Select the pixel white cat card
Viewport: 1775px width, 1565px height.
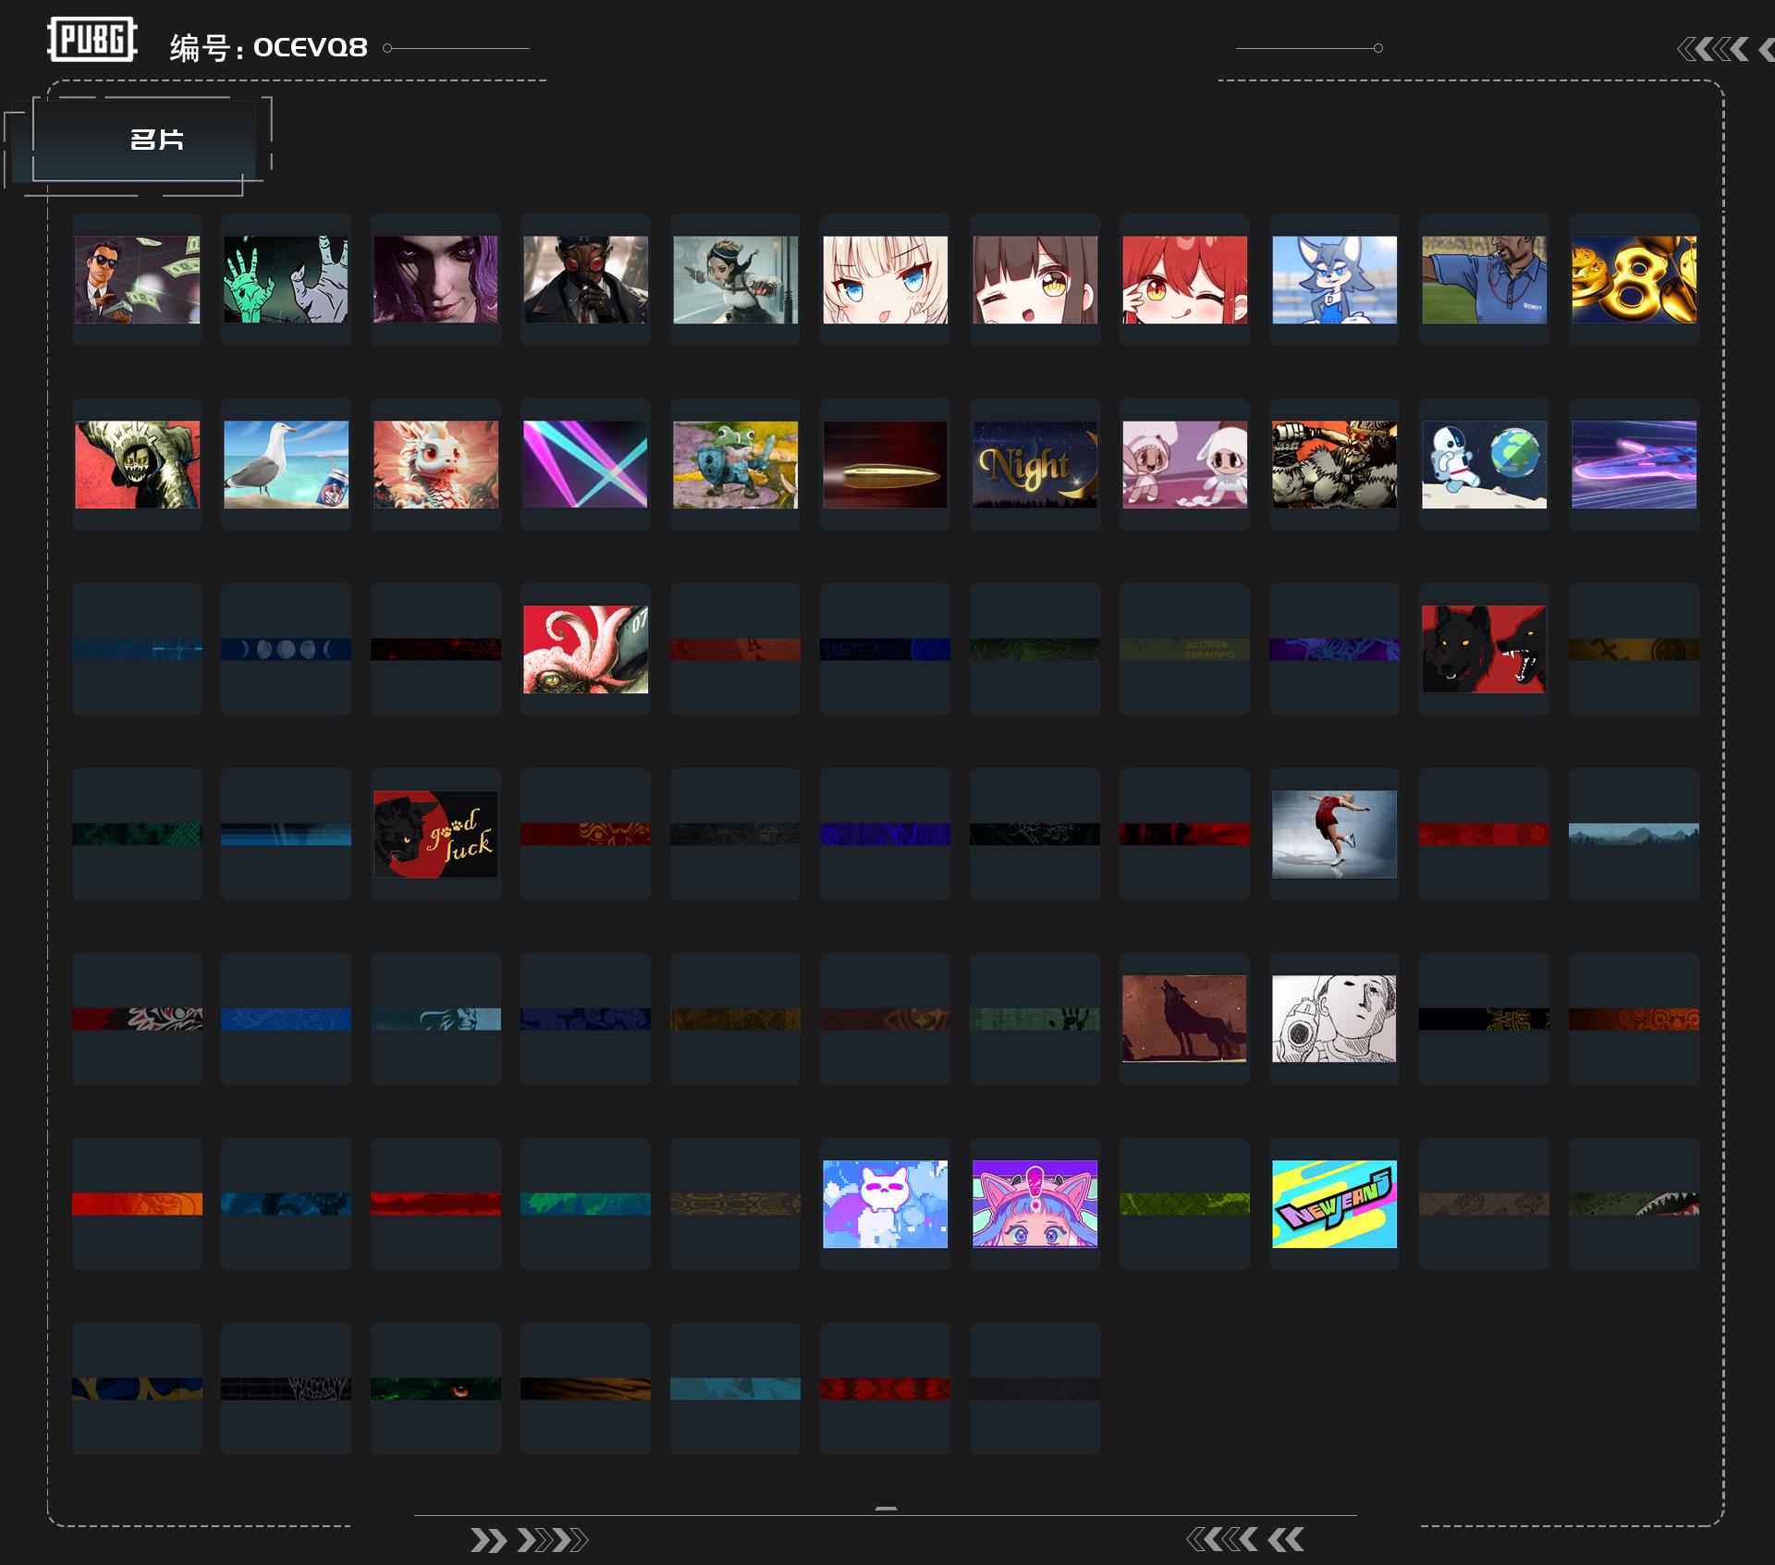[886, 1204]
